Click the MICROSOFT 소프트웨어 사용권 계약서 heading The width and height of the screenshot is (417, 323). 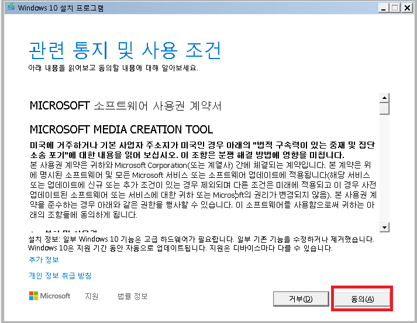(x=125, y=106)
